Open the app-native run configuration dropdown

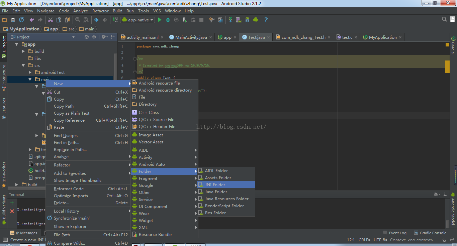[138, 20]
